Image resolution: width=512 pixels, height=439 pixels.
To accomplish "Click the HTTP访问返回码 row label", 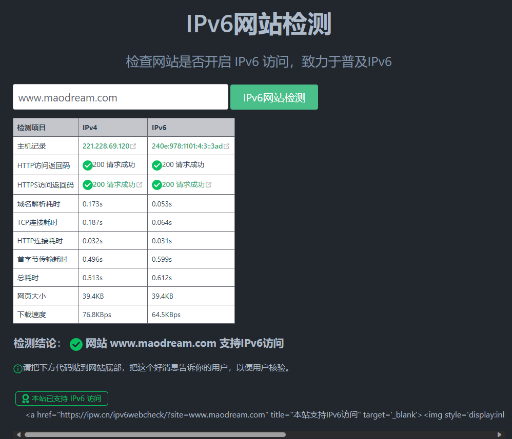I will click(x=44, y=165).
